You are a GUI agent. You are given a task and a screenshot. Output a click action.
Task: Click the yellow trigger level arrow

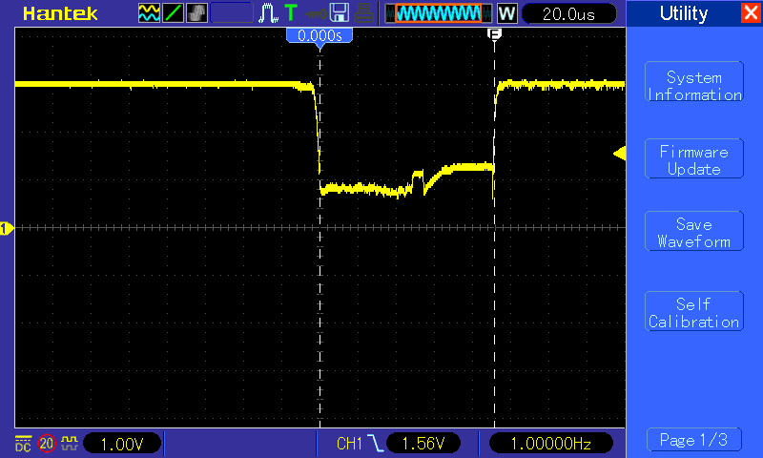[619, 154]
